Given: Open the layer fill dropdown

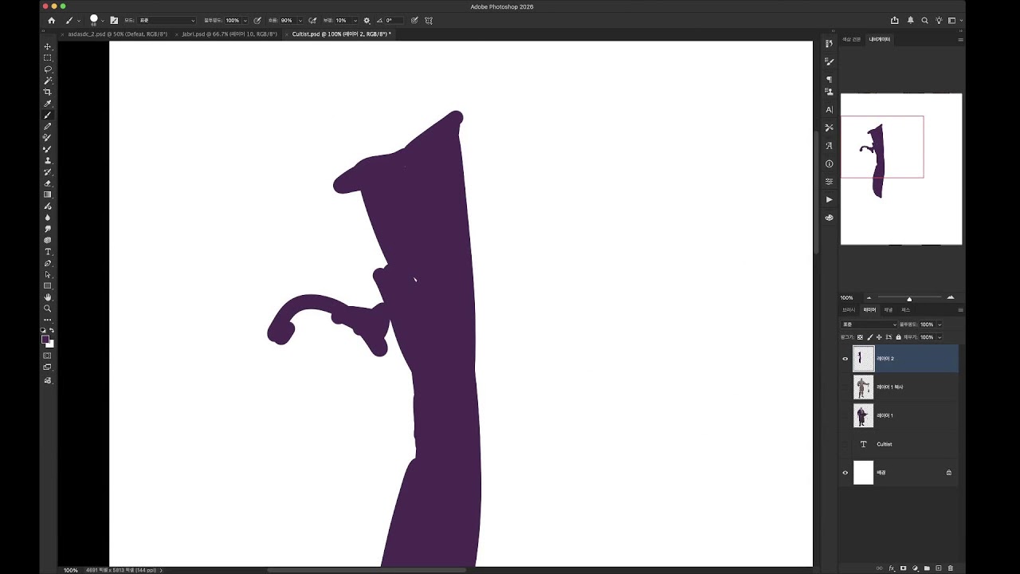Looking at the screenshot, I should (940, 337).
